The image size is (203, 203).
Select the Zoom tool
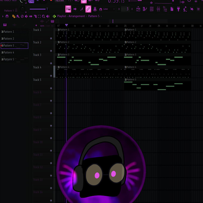tap(44, 16)
